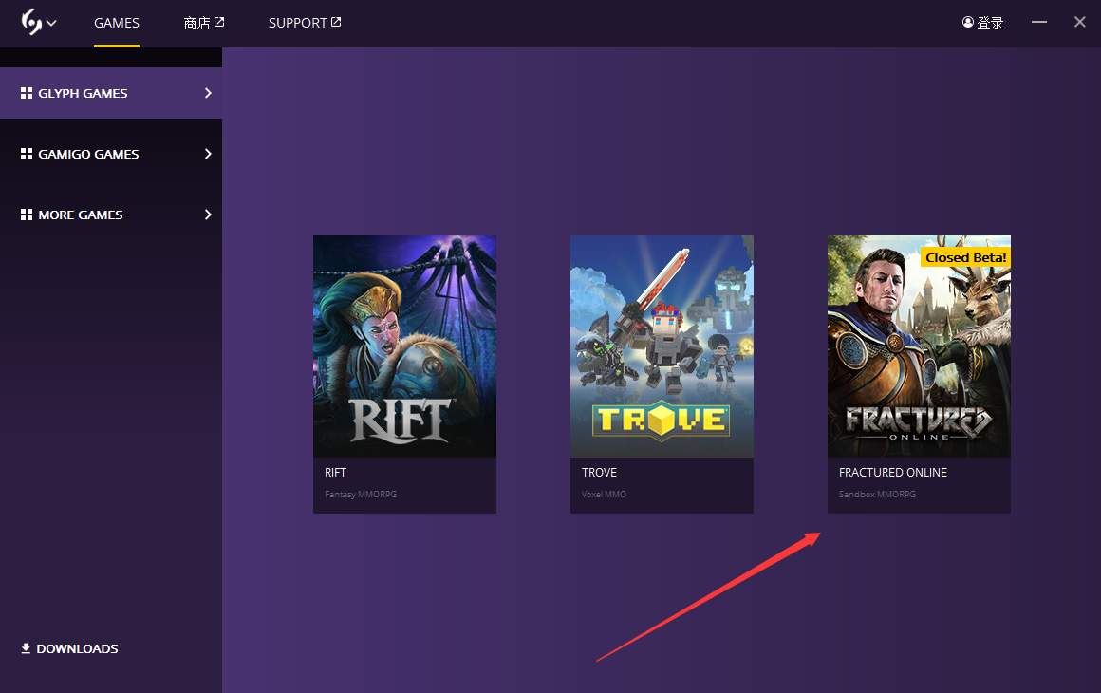Click the Glyph logo icon
The width and height of the screenshot is (1101, 693).
click(x=31, y=22)
